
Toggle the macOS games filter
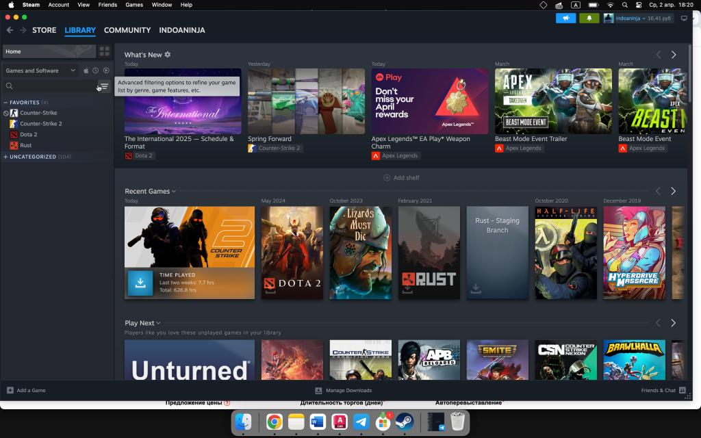pos(86,70)
